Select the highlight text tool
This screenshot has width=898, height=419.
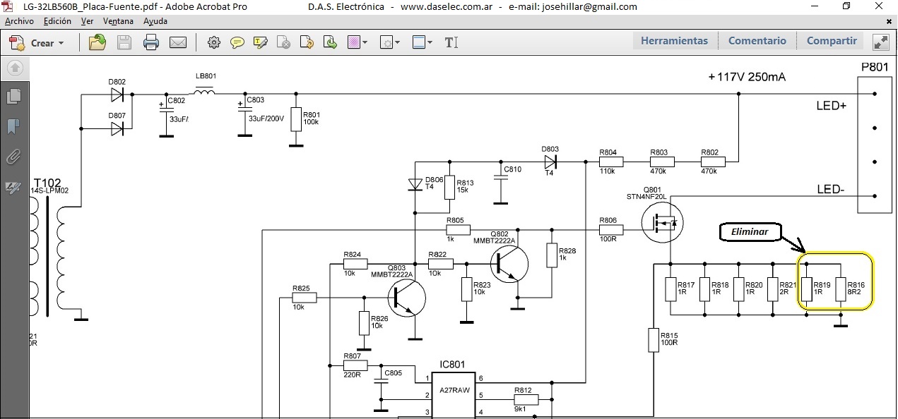[x=260, y=42]
